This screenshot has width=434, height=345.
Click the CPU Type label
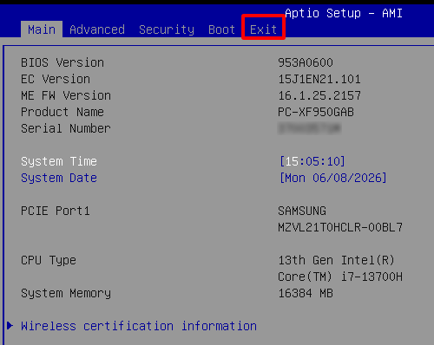(x=49, y=261)
